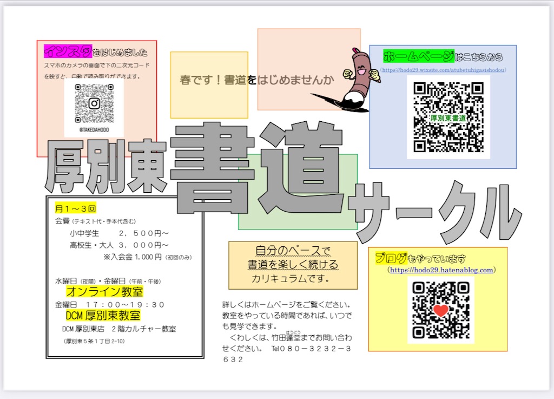Click the '詳しくはホームページをご覧ください。' sentence
554x399 pixels.
tap(287, 304)
